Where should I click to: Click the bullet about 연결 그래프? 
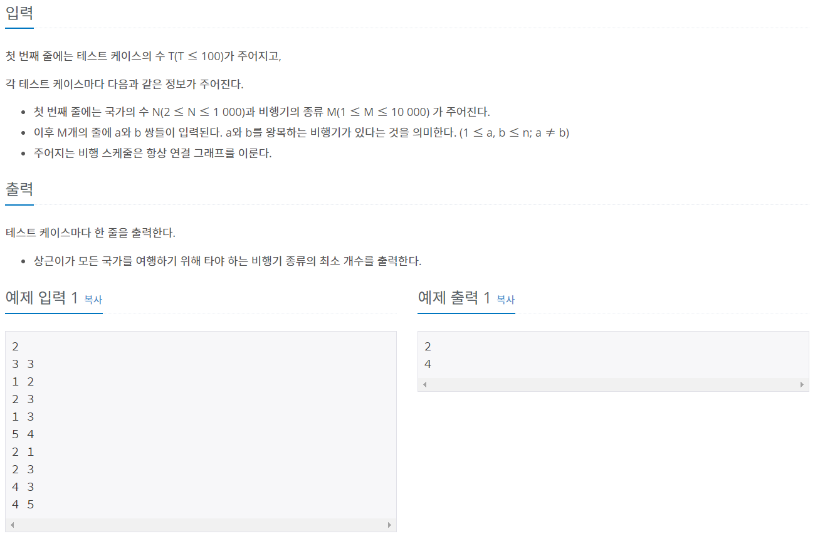pyautogui.click(x=153, y=153)
